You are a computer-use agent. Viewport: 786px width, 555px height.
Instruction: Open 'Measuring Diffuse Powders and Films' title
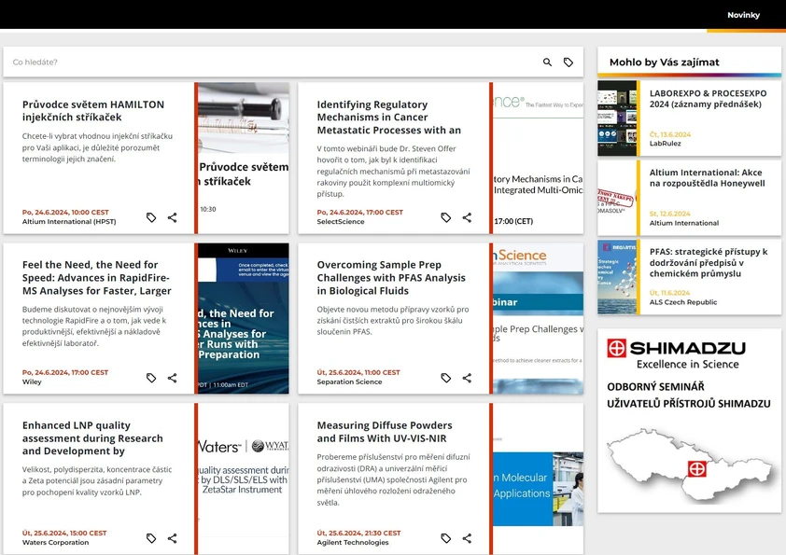pyautogui.click(x=385, y=431)
